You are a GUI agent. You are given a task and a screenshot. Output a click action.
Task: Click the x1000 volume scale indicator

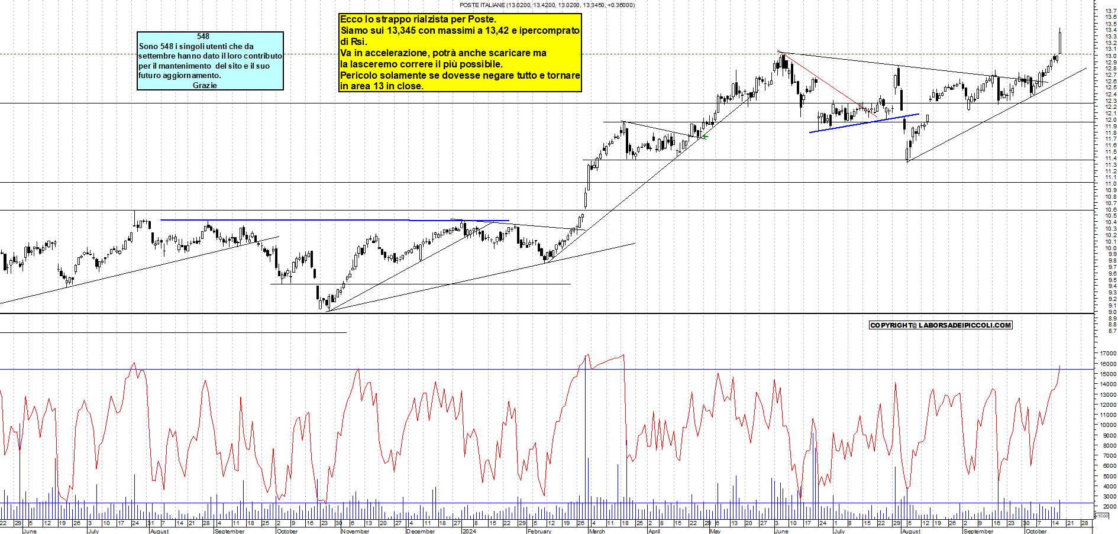(1102, 516)
